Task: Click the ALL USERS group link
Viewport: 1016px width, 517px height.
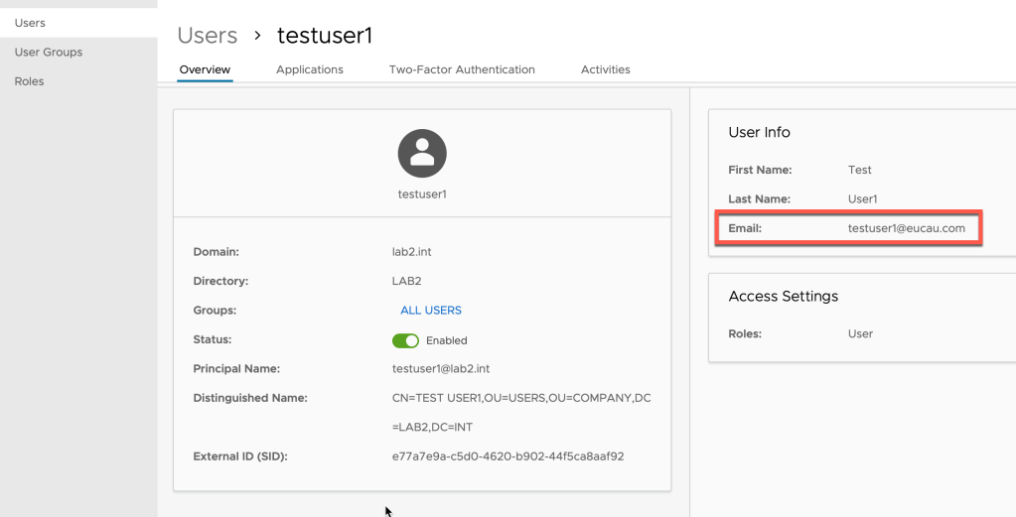Action: tap(431, 311)
